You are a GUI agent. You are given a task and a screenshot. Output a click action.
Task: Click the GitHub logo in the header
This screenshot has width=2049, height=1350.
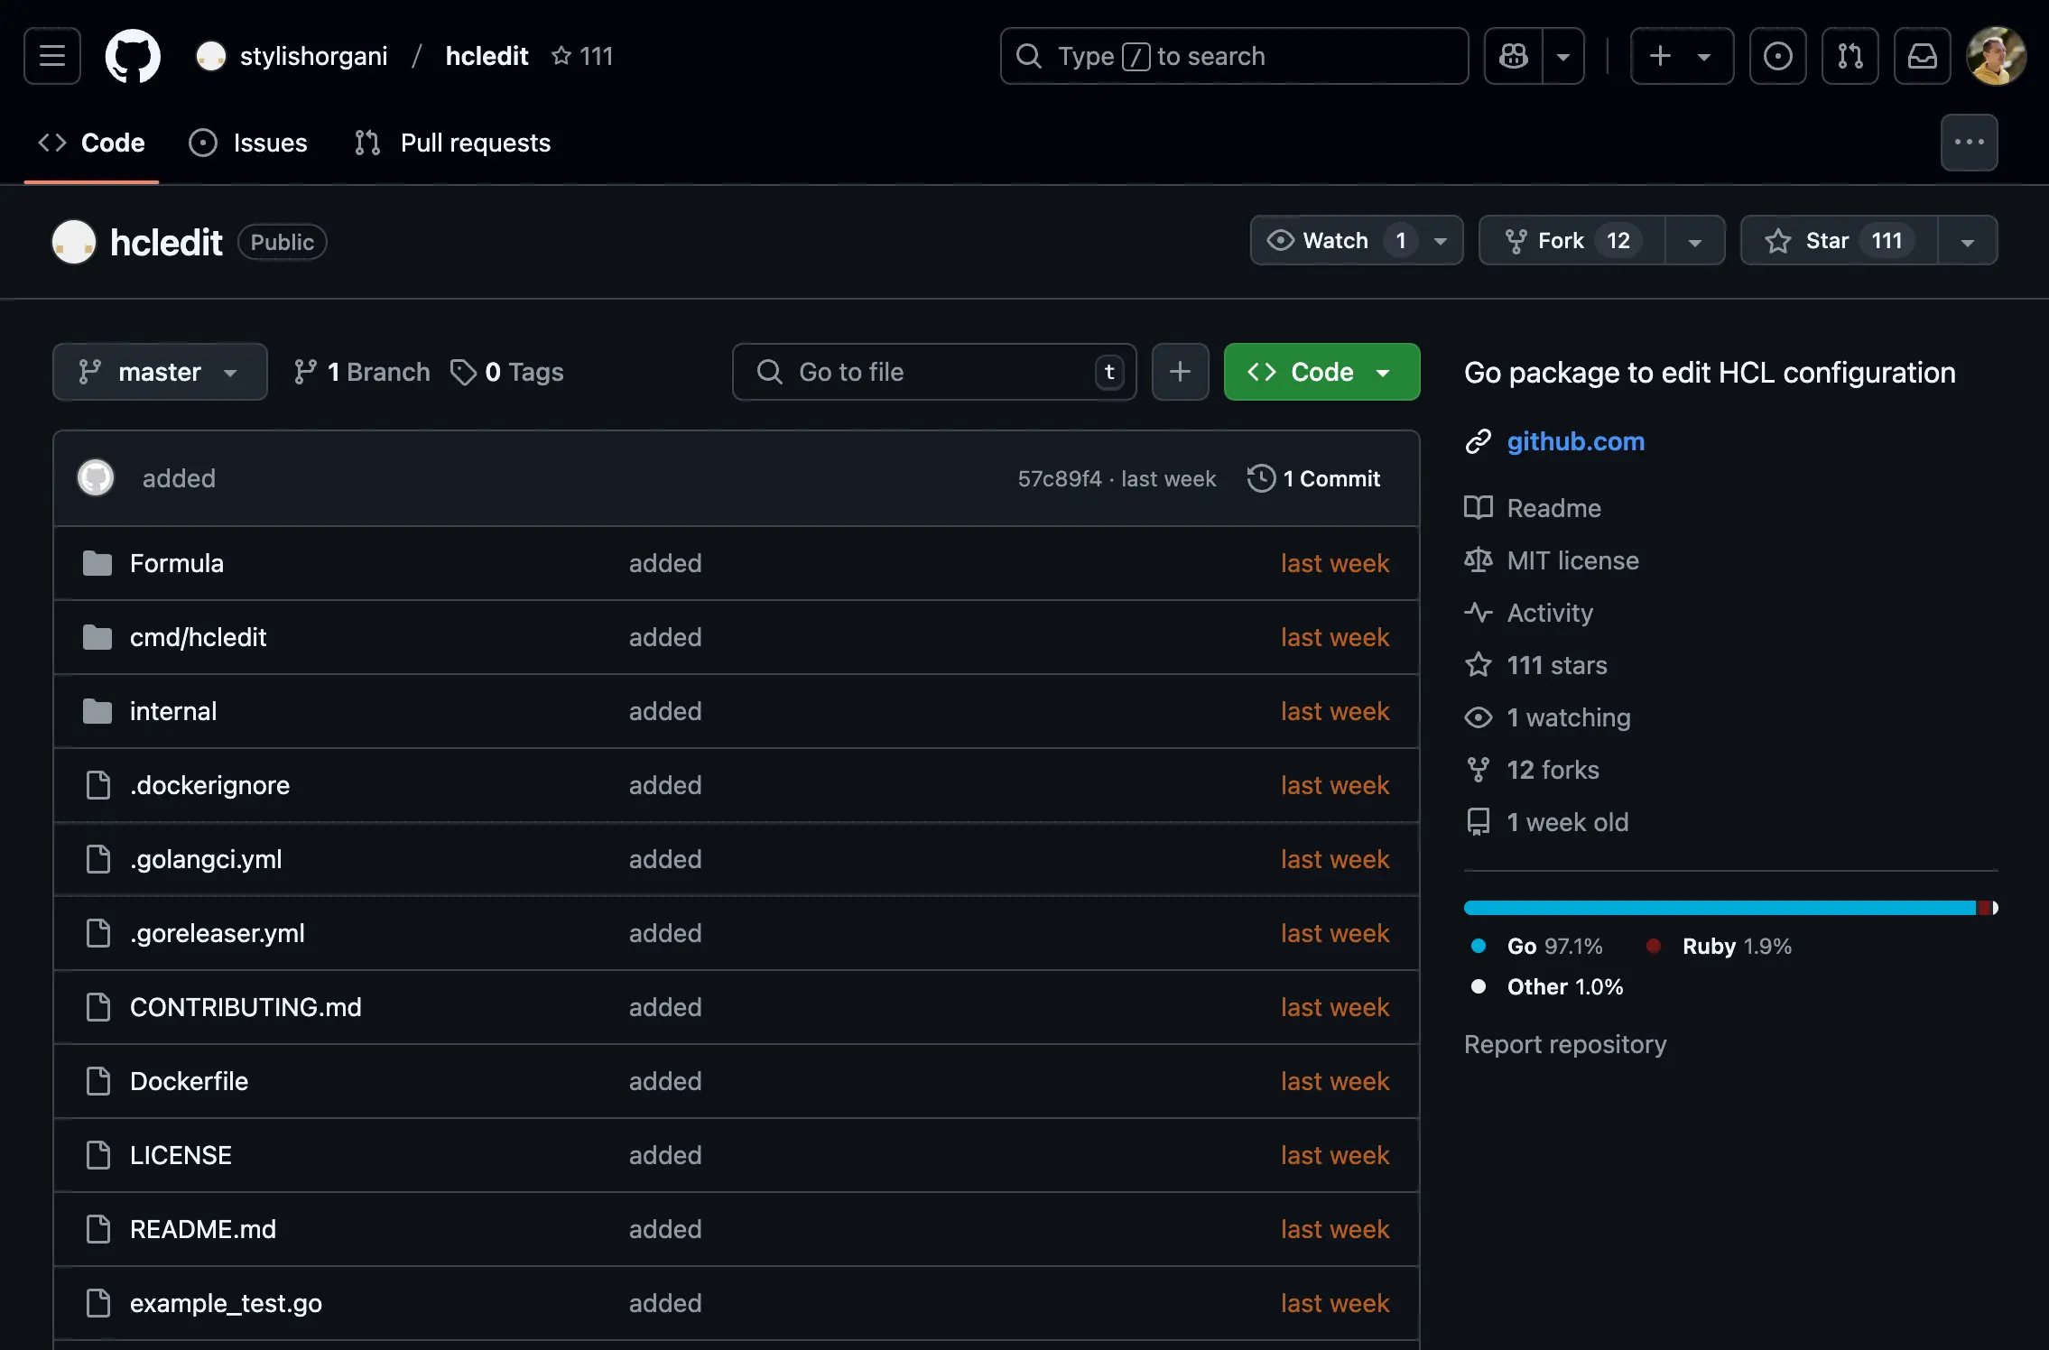coord(133,56)
